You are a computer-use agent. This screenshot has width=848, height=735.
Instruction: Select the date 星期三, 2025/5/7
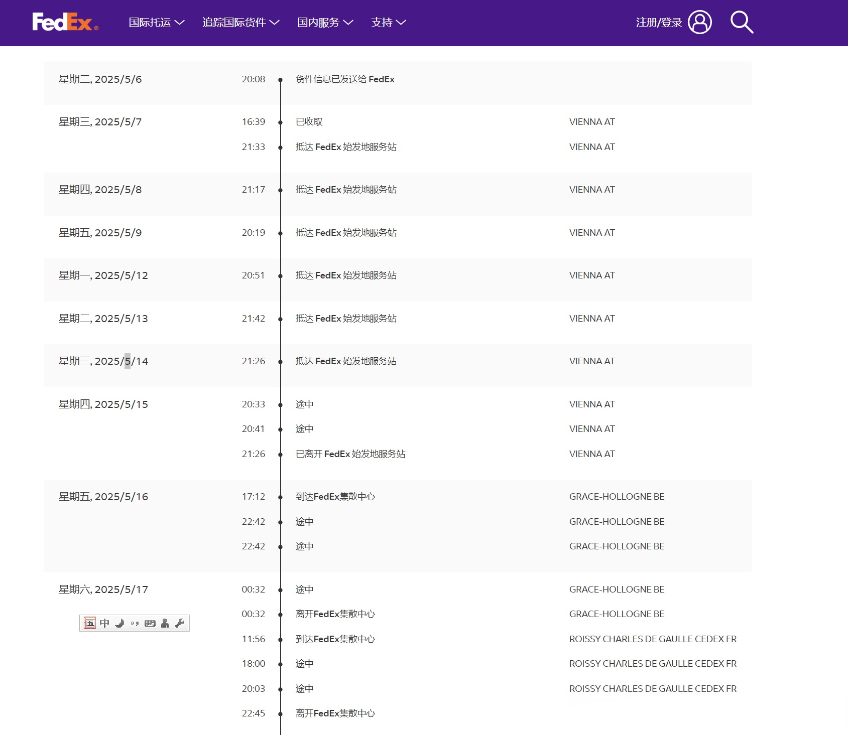click(x=100, y=122)
